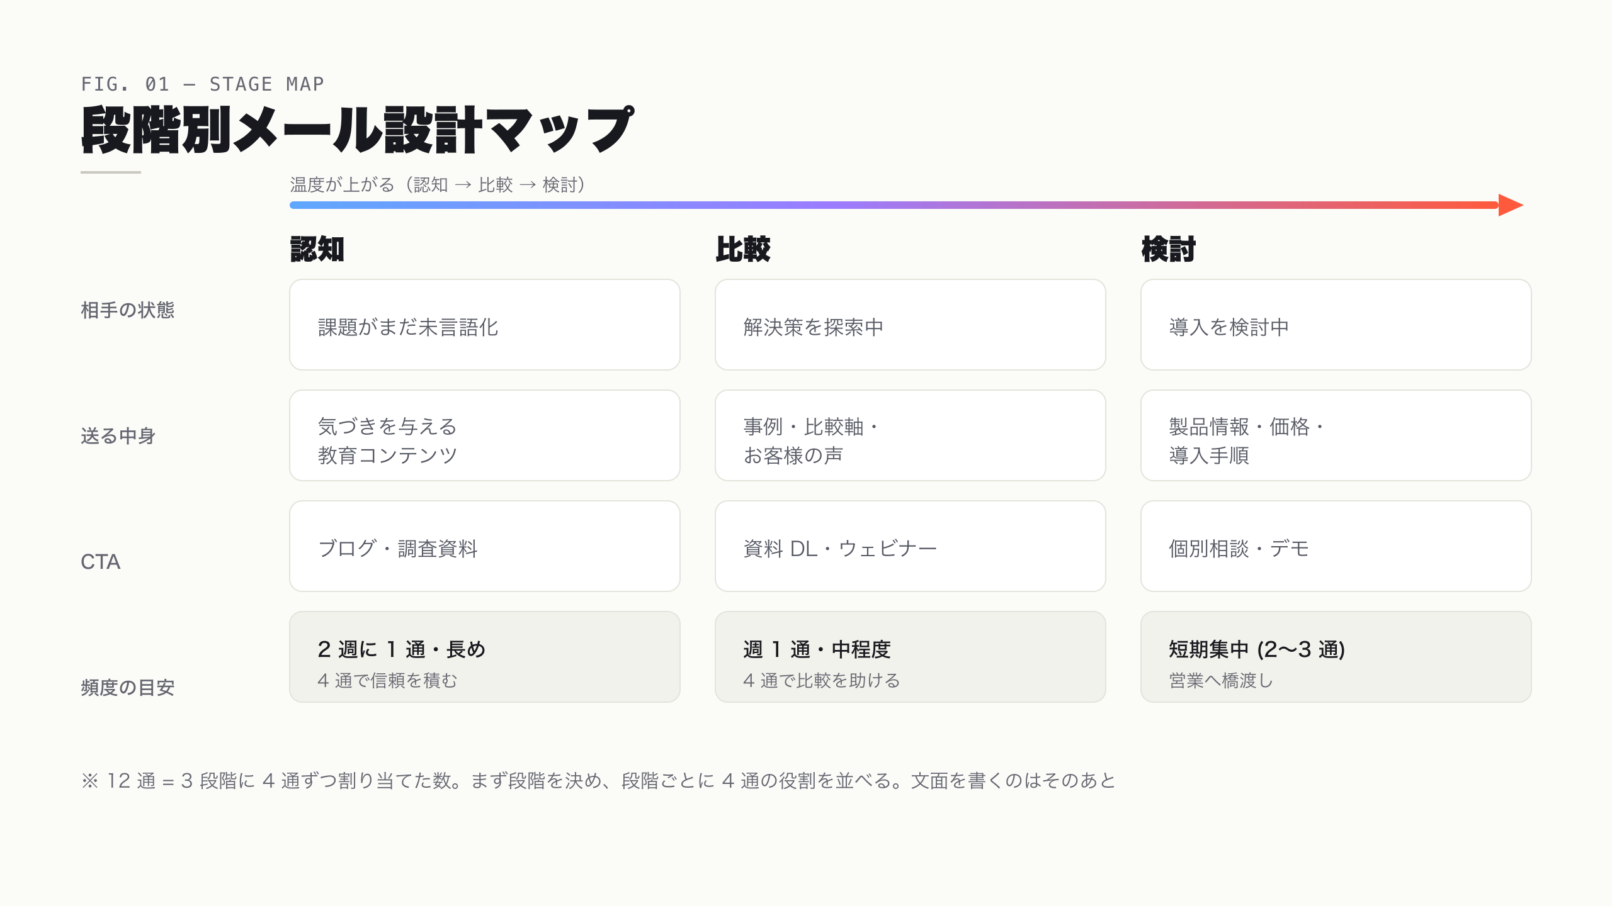Image resolution: width=1612 pixels, height=906 pixels.
Task: Select the card '解決策を探索中'
Action: coord(911,325)
